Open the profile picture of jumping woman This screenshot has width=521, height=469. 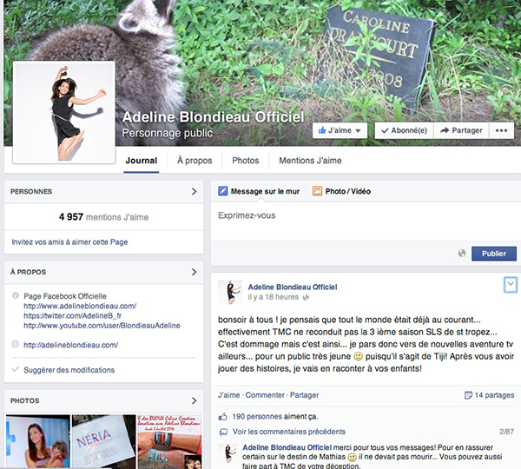[x=63, y=112]
